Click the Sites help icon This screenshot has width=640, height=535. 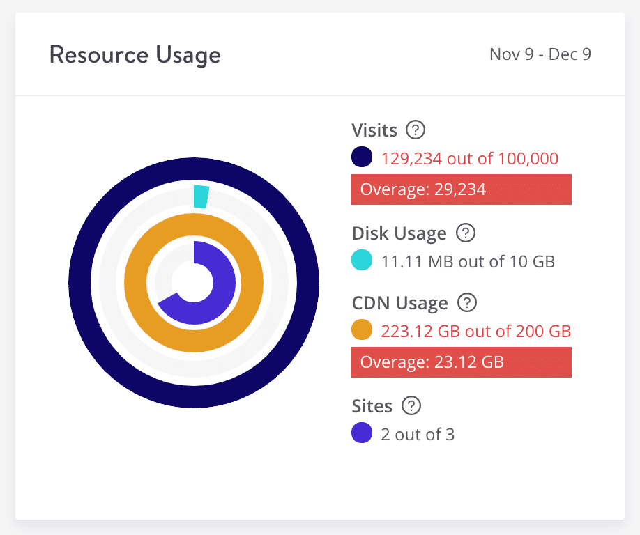pos(411,406)
